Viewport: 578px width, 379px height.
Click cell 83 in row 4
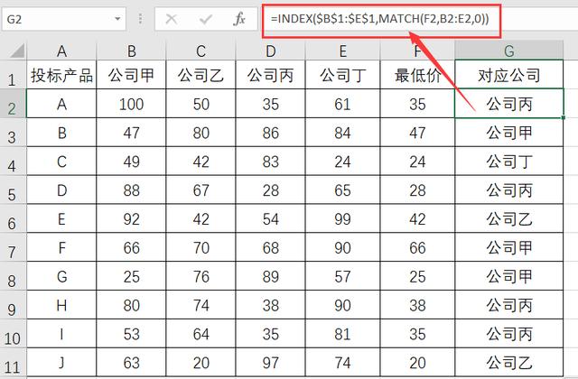[271, 162]
